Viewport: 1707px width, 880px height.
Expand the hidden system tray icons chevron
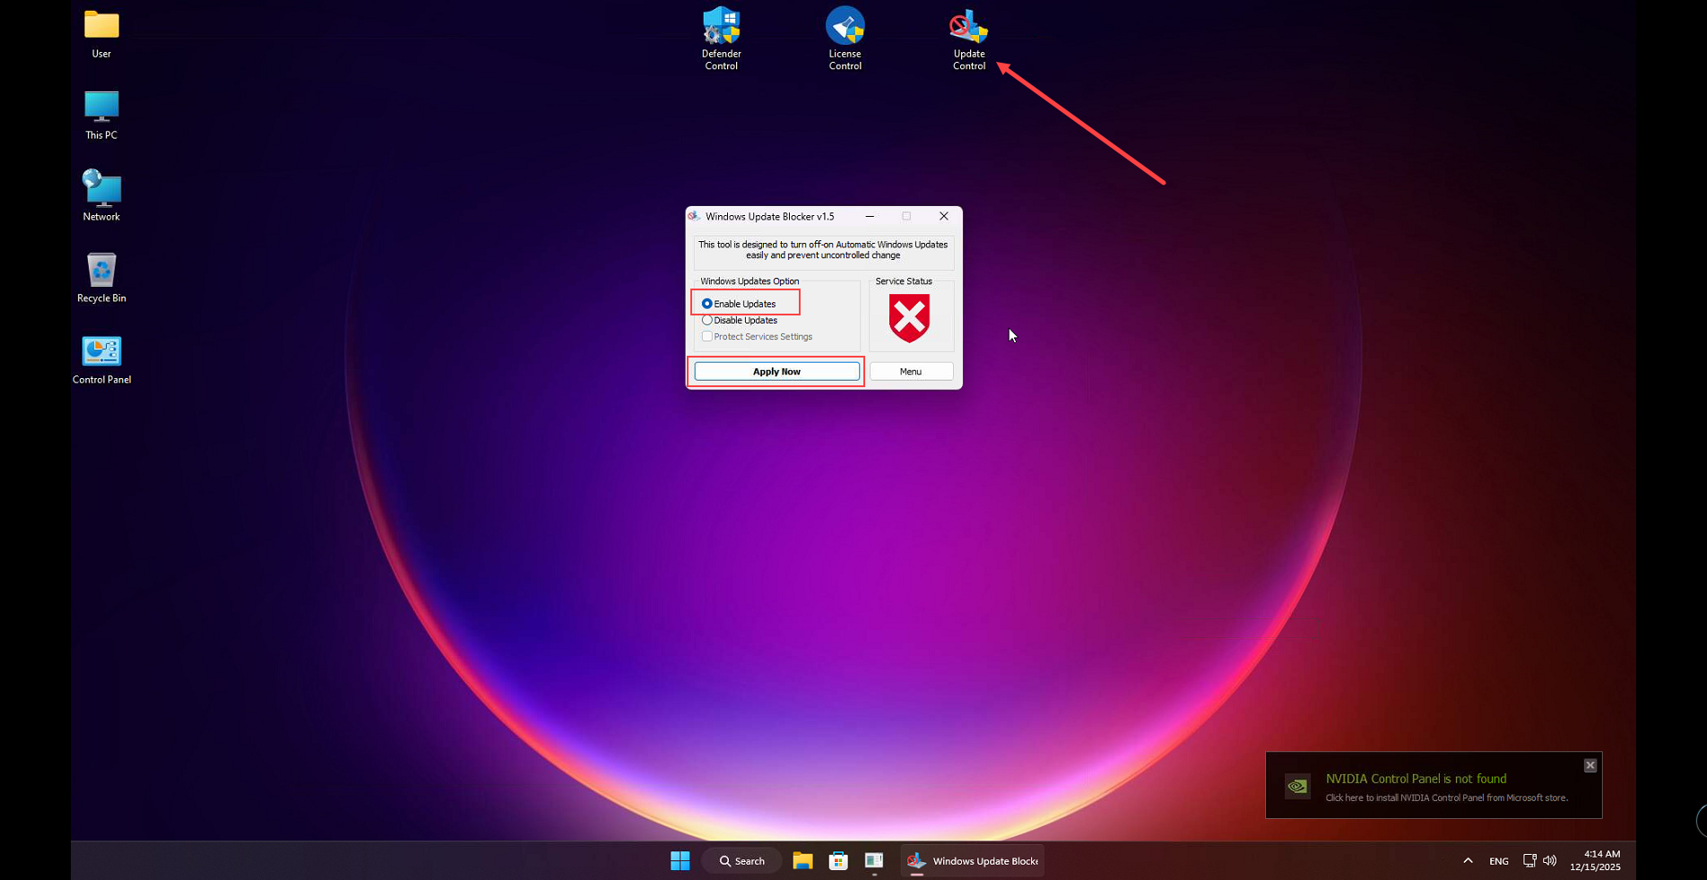click(1468, 861)
